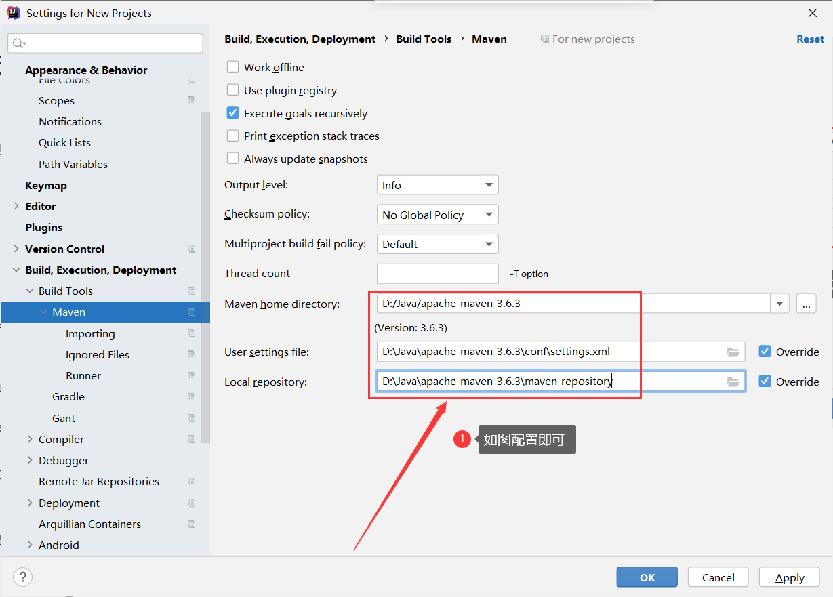The height and width of the screenshot is (597, 833).
Task: Click the project-level icon beside Gradle
Action: click(192, 397)
